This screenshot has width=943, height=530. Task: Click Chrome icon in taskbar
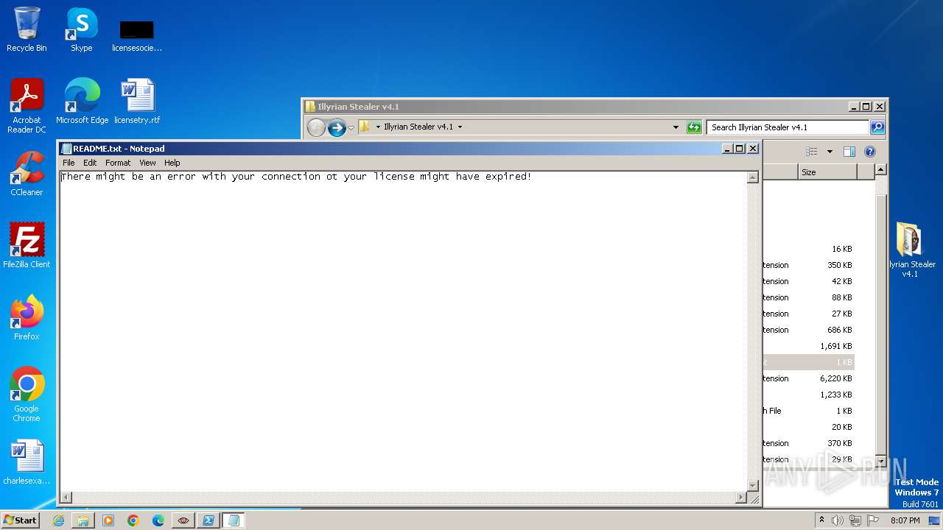(133, 520)
